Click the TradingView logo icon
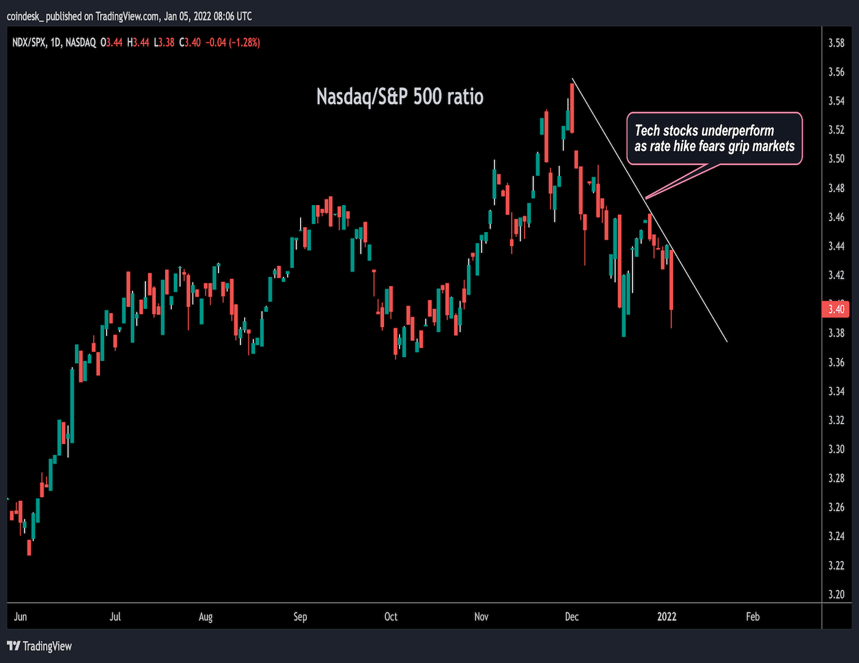 pyautogui.click(x=13, y=646)
